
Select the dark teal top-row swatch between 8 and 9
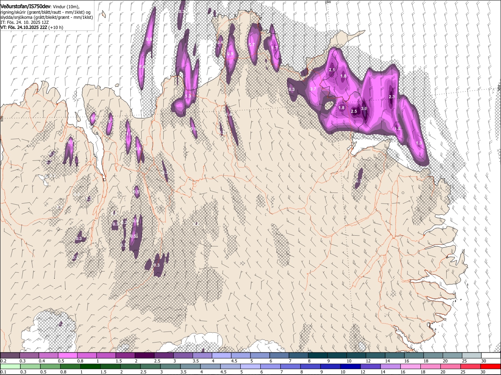pyautogui.click(x=317, y=355)
